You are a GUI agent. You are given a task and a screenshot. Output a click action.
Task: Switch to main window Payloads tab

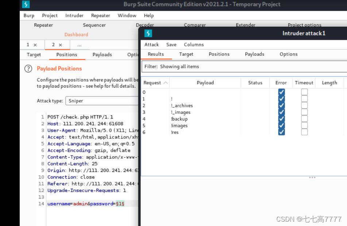click(x=102, y=55)
